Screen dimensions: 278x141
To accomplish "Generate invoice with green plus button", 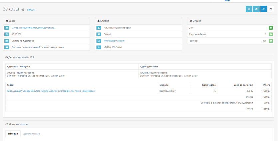I will click(271, 28).
